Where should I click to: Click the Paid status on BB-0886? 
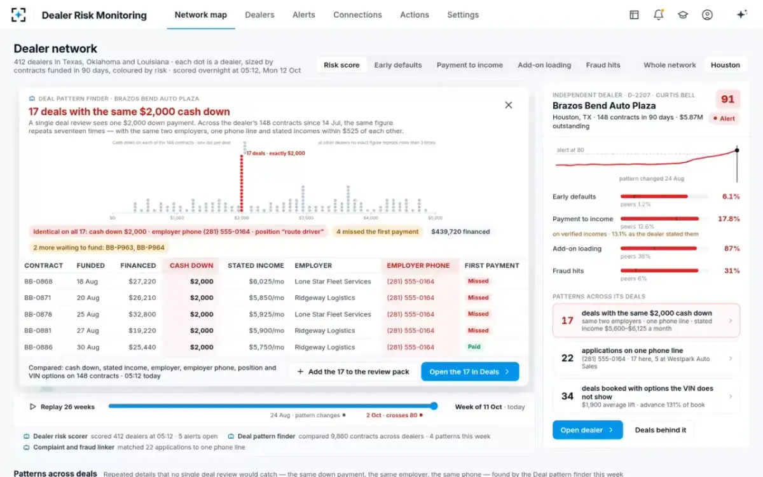click(x=474, y=347)
